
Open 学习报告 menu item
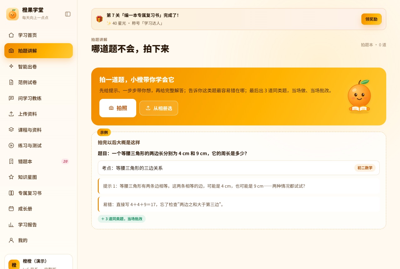pyautogui.click(x=38, y=225)
